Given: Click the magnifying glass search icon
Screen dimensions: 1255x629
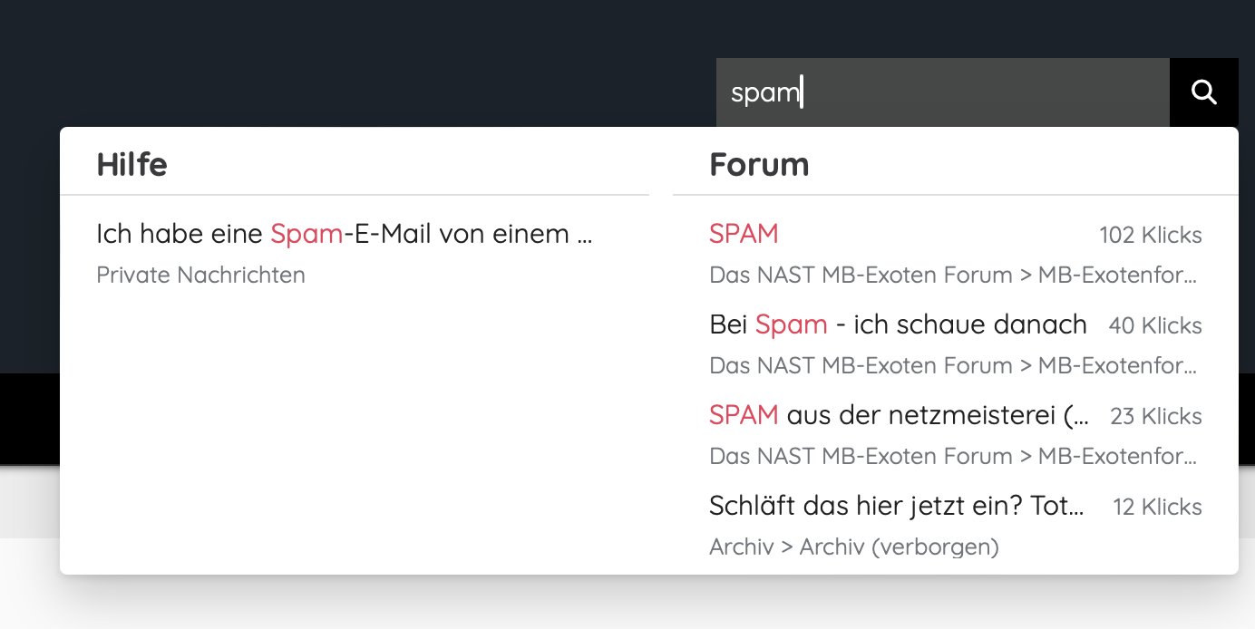Looking at the screenshot, I should (x=1203, y=92).
